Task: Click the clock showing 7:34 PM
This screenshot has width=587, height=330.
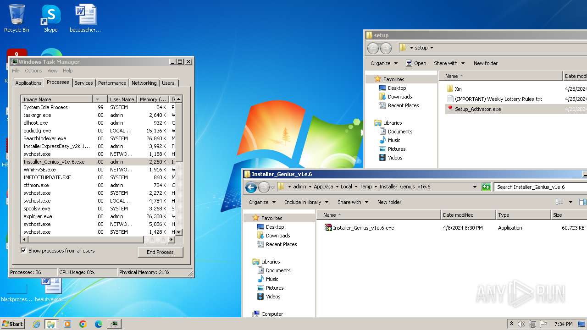Action: [x=563, y=324]
